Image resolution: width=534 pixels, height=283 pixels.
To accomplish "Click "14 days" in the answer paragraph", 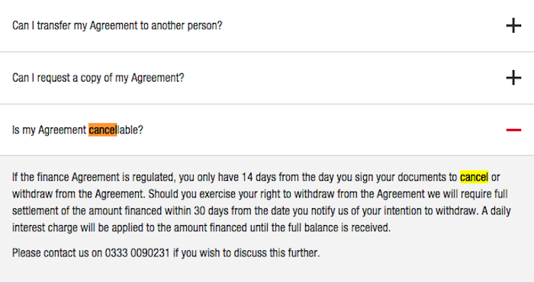I will pyautogui.click(x=257, y=177).
